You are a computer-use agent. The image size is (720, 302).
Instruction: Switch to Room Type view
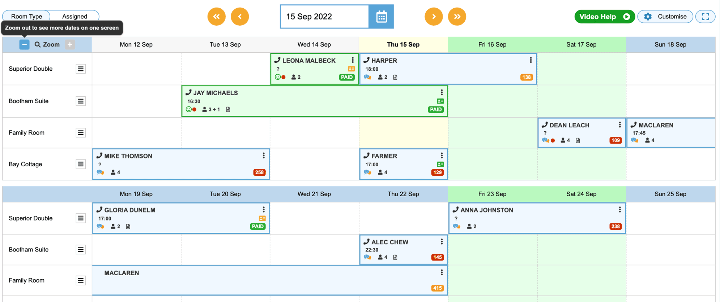point(26,16)
